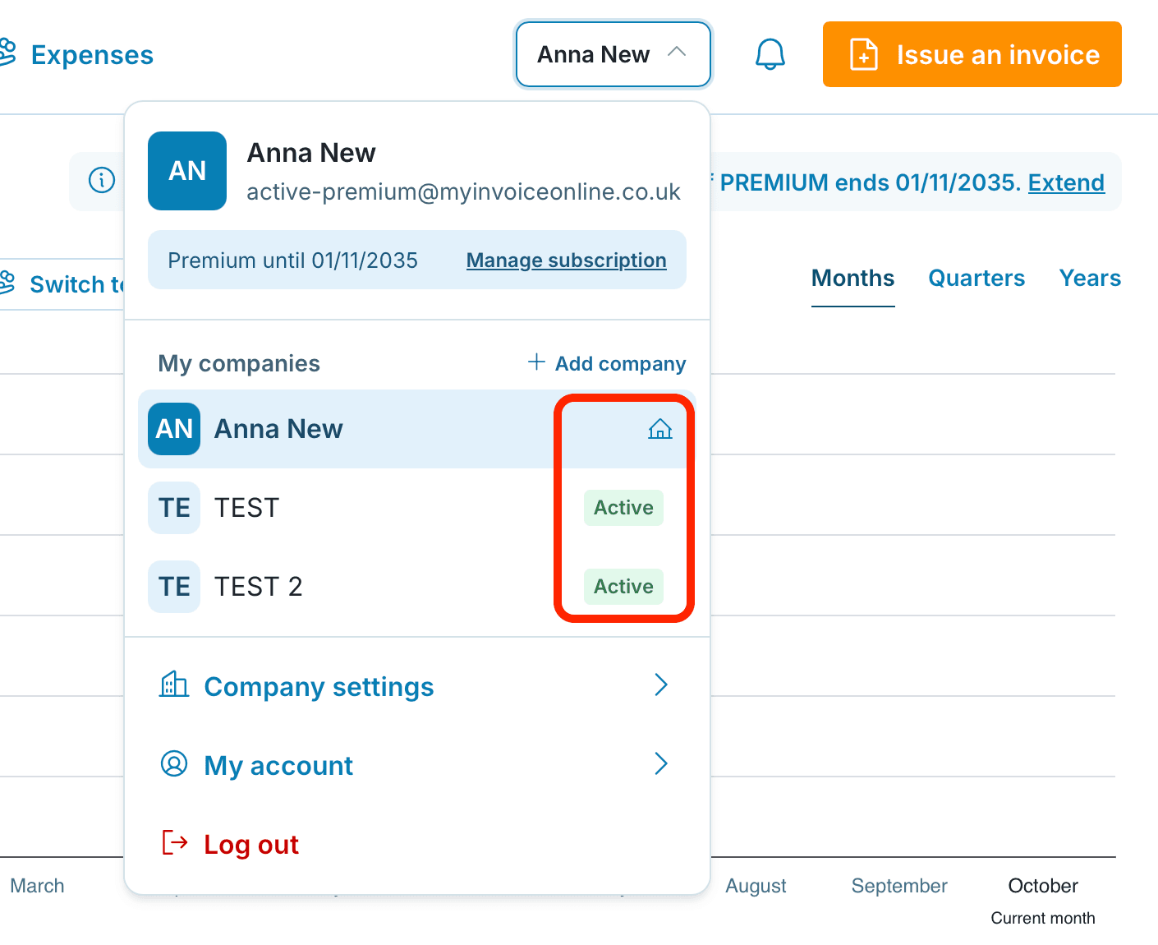
Task: Click the March chart label
Action: (37, 886)
